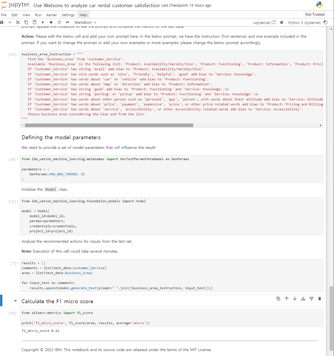Delete the selected cell with trash icon
This screenshot has width=334, height=356.
coord(320,299)
